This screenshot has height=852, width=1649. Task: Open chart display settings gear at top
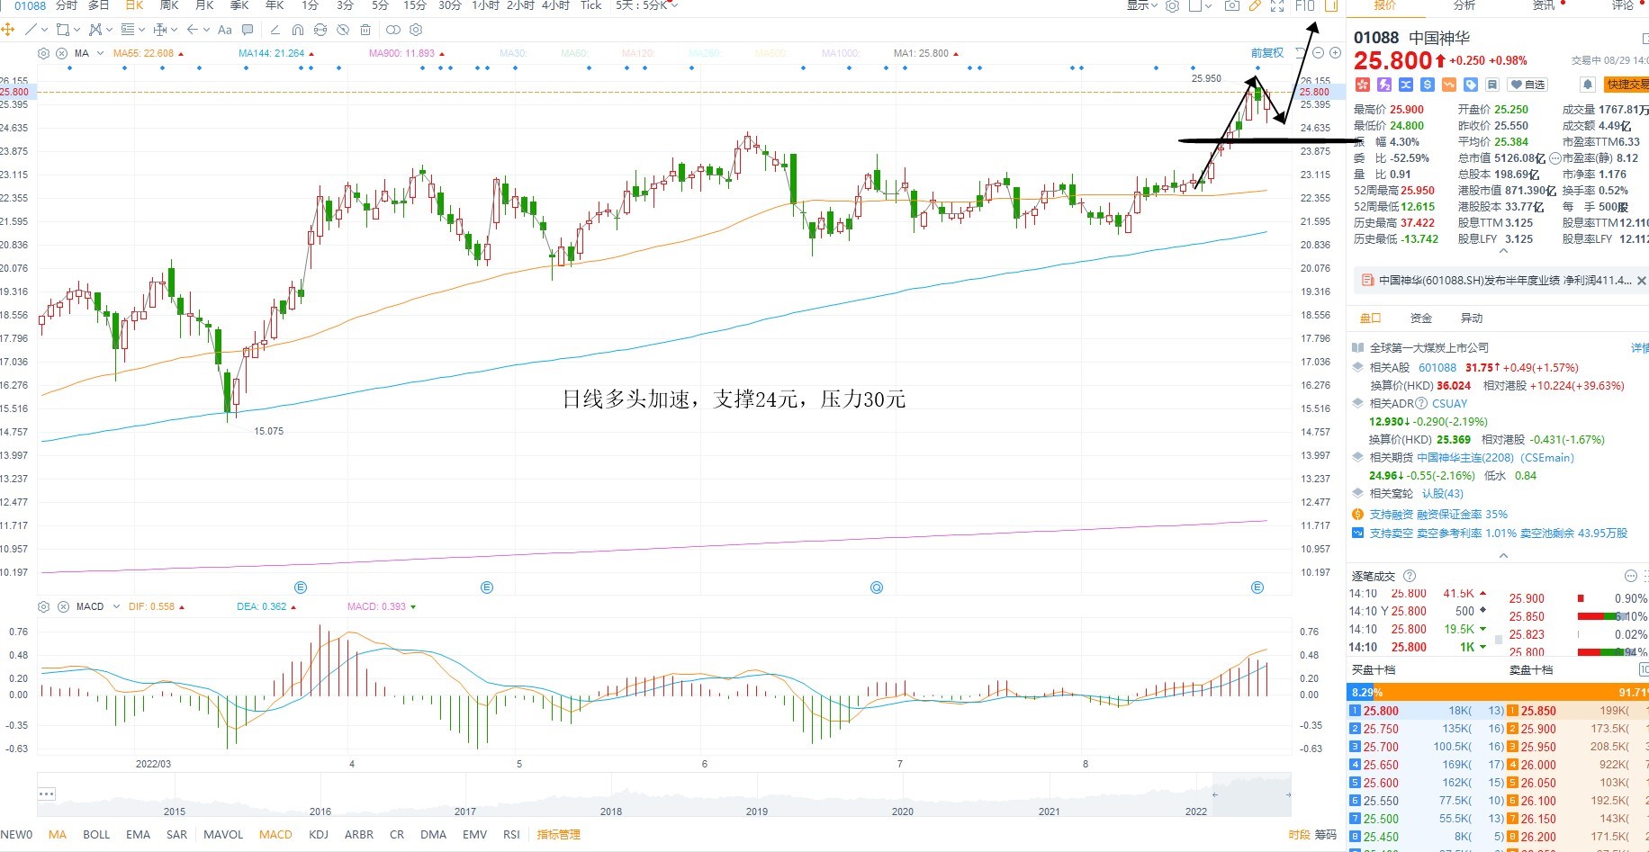pos(1172,5)
